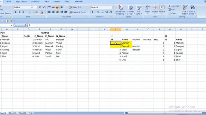Open Sort & Filter menu

185,10
